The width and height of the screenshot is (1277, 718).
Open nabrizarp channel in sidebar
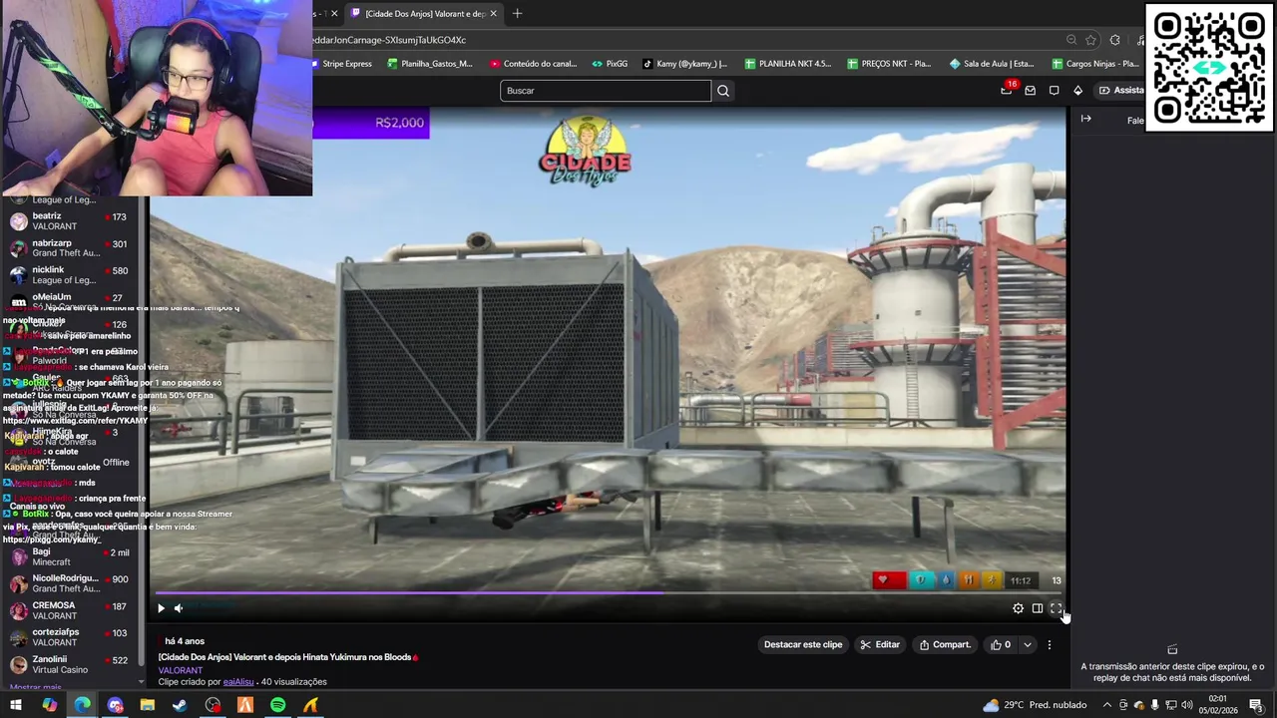point(70,248)
